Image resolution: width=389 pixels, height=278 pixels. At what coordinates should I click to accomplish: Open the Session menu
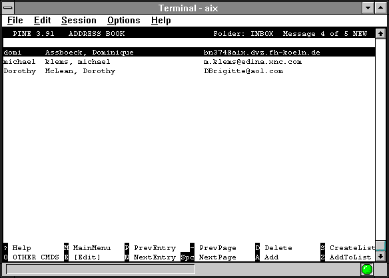(x=79, y=21)
